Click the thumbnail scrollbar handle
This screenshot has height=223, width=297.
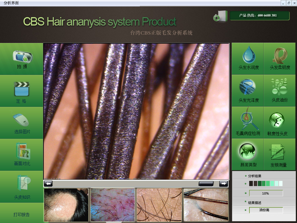tap(206, 184)
